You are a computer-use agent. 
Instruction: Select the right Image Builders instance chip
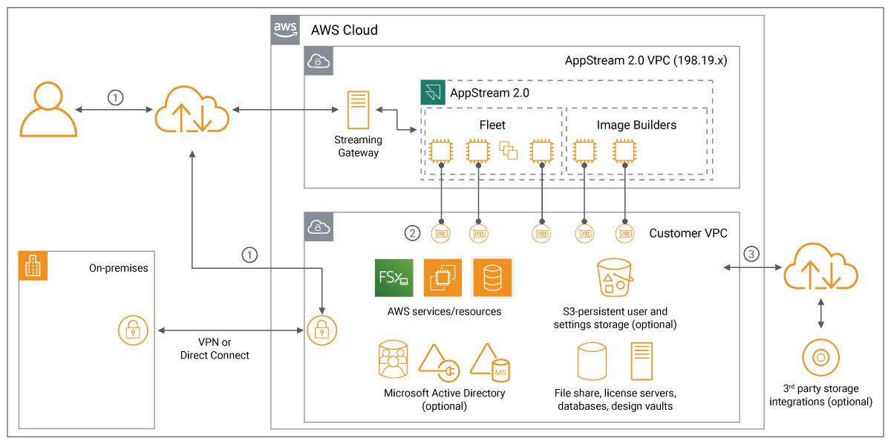[x=624, y=151]
